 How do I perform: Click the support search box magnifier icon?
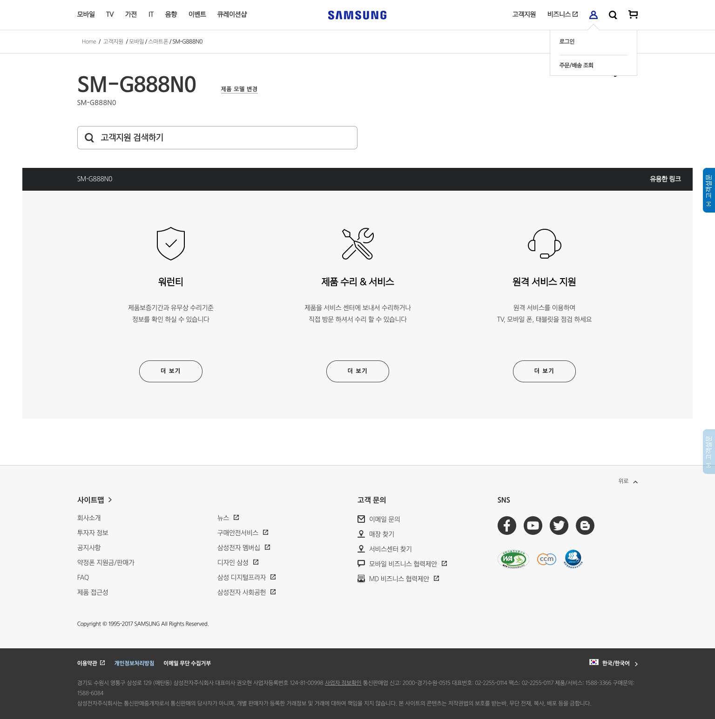pos(89,138)
